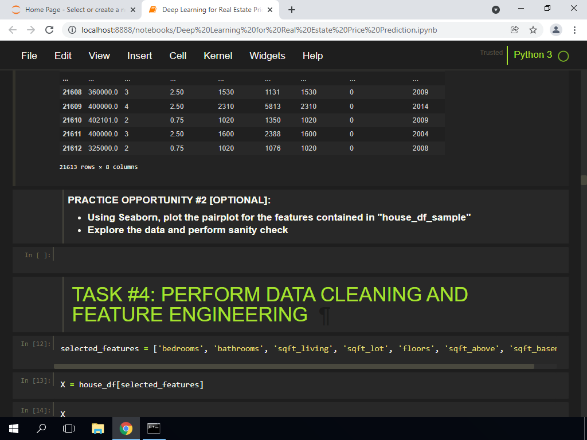Click the empty code cell input
This screenshot has height=440, width=587.
click(310, 256)
